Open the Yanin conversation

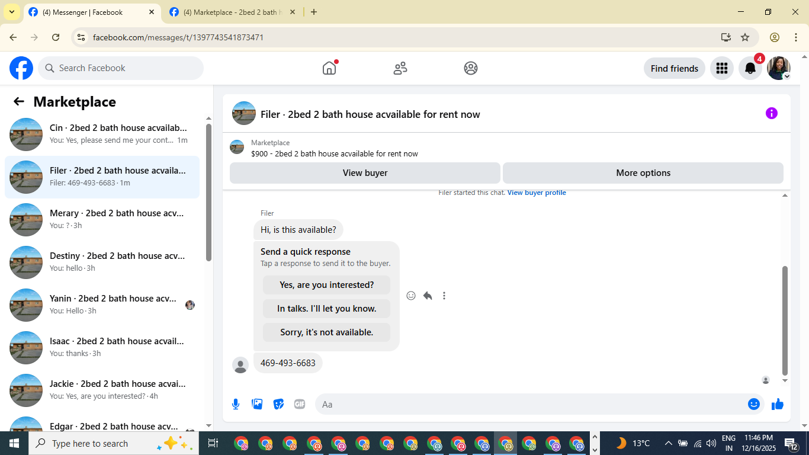pyautogui.click(x=102, y=305)
